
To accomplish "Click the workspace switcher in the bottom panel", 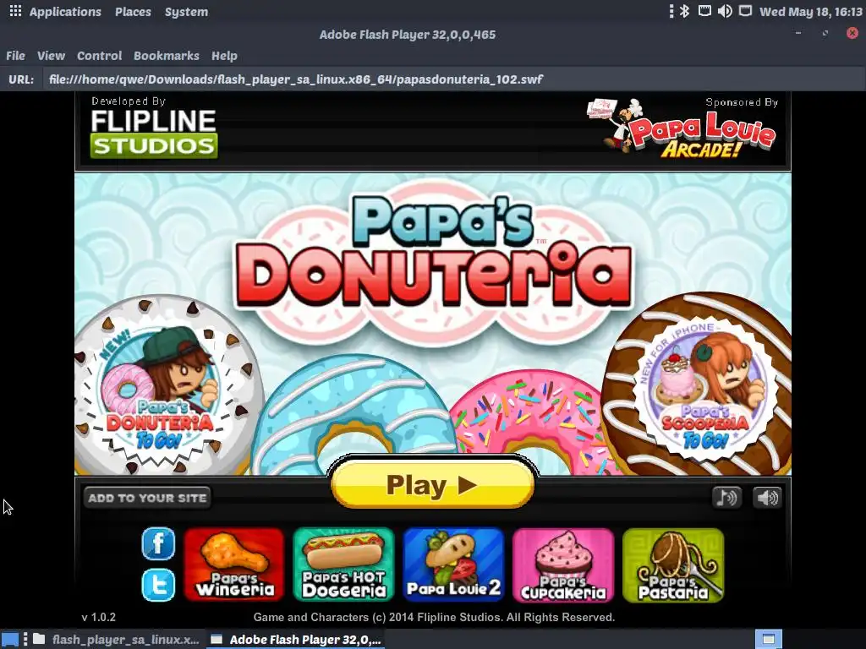I will [768, 640].
